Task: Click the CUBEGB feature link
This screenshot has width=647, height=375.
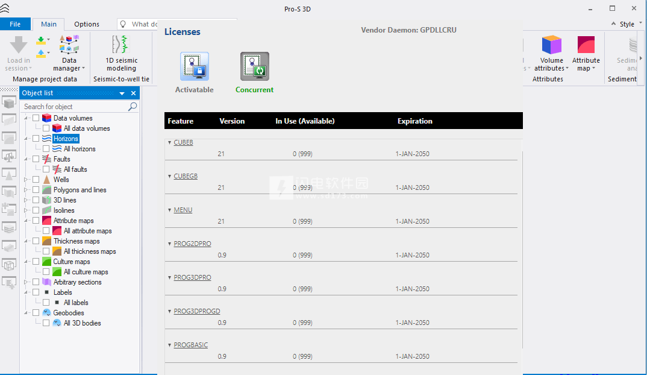Action: tap(186, 177)
